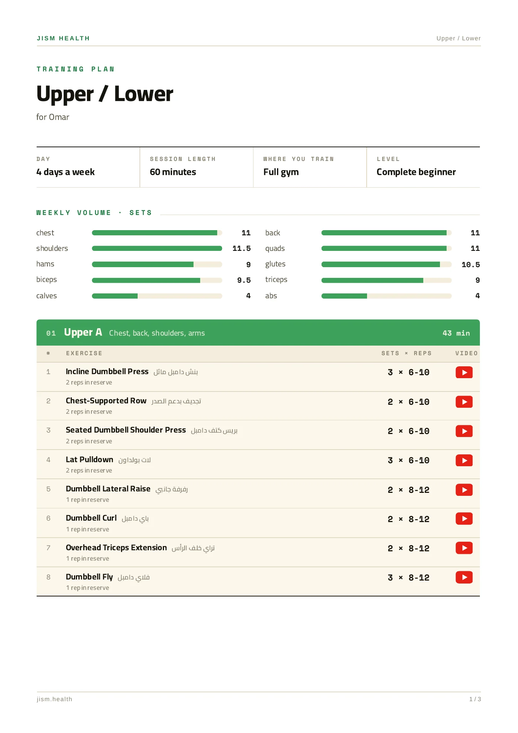Screen dimensions: 518x733
Task: Click the triceps weekly volume bar
Action: tap(386, 280)
